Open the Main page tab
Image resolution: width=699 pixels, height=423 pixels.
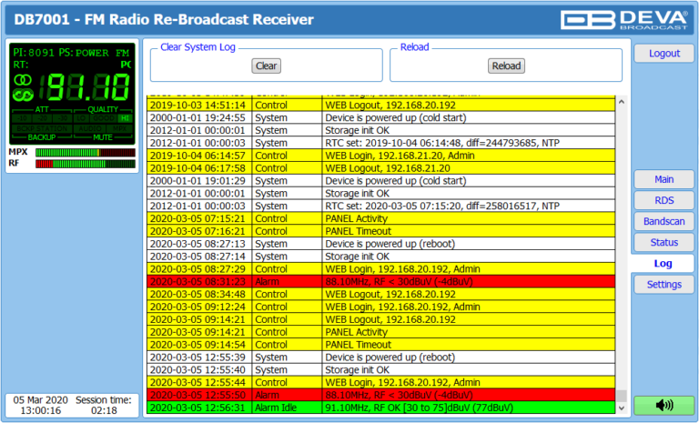[x=664, y=179]
